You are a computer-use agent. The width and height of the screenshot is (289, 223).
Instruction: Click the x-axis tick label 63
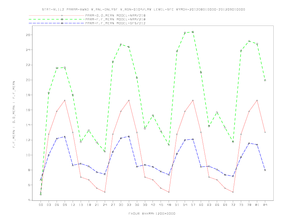[x=209, y=205]
